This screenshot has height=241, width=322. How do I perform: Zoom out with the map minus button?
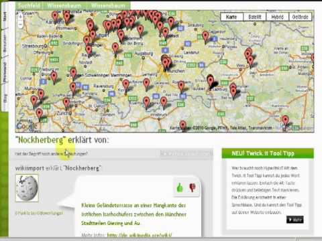20,24
